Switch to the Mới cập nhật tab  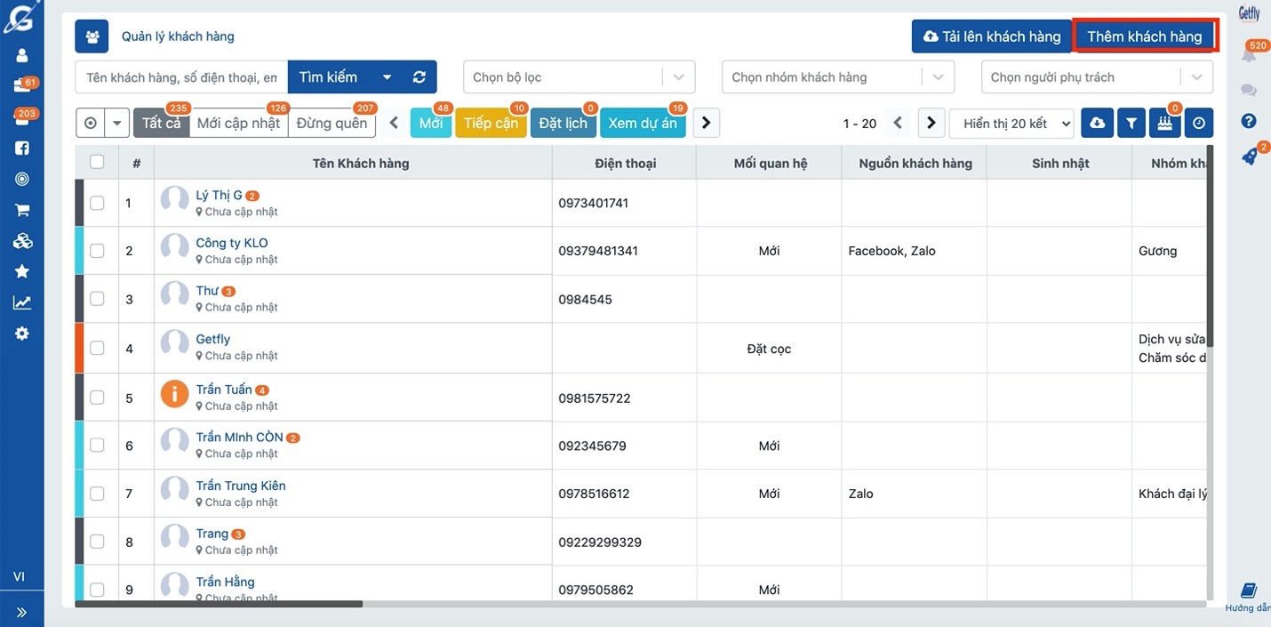[x=238, y=124]
